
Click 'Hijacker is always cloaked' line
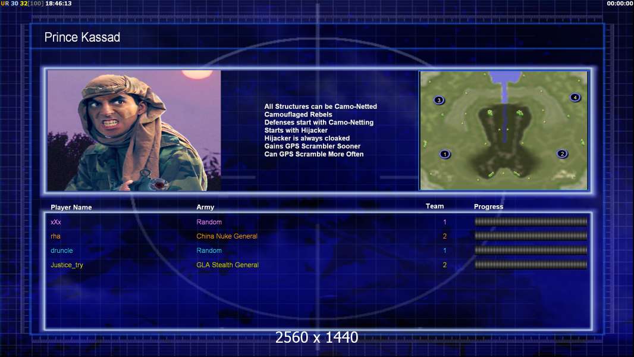[307, 138]
